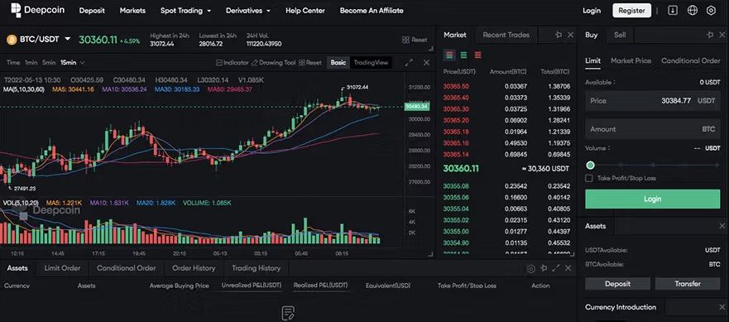Expand the 15min timeframe dropdown
The image size is (729, 322).
tap(73, 62)
